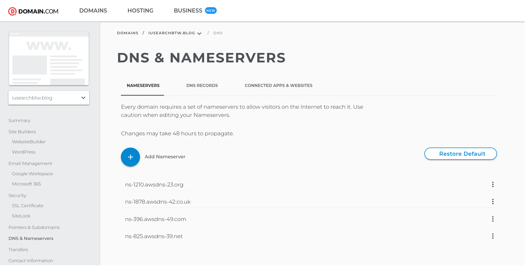This screenshot has height=266, width=526.
Task: Open the SSL Certificate page
Action: pyautogui.click(x=27, y=205)
